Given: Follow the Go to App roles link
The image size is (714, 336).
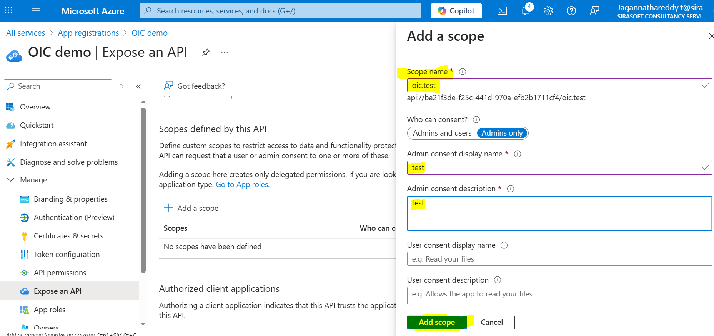Looking at the screenshot, I should click(243, 184).
